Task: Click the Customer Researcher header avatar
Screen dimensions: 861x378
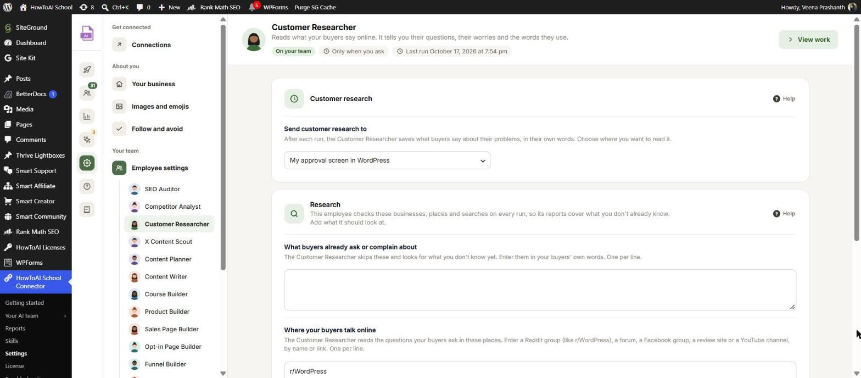Action: pyautogui.click(x=254, y=40)
